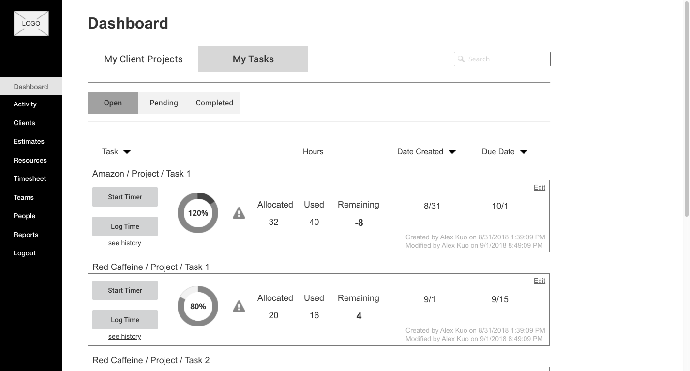Log Time for Red Caffeine Task 1
Viewport: 690px width, 371px height.
[125, 320]
